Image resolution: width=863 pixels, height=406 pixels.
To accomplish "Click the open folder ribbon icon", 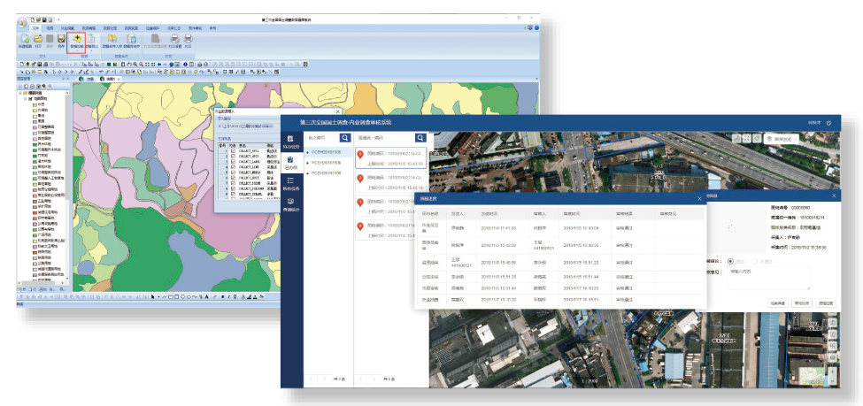I will pos(38,41).
